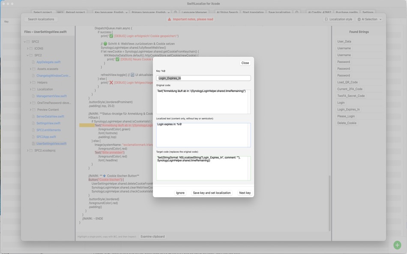Open the Key language dropdown

tap(111, 12)
